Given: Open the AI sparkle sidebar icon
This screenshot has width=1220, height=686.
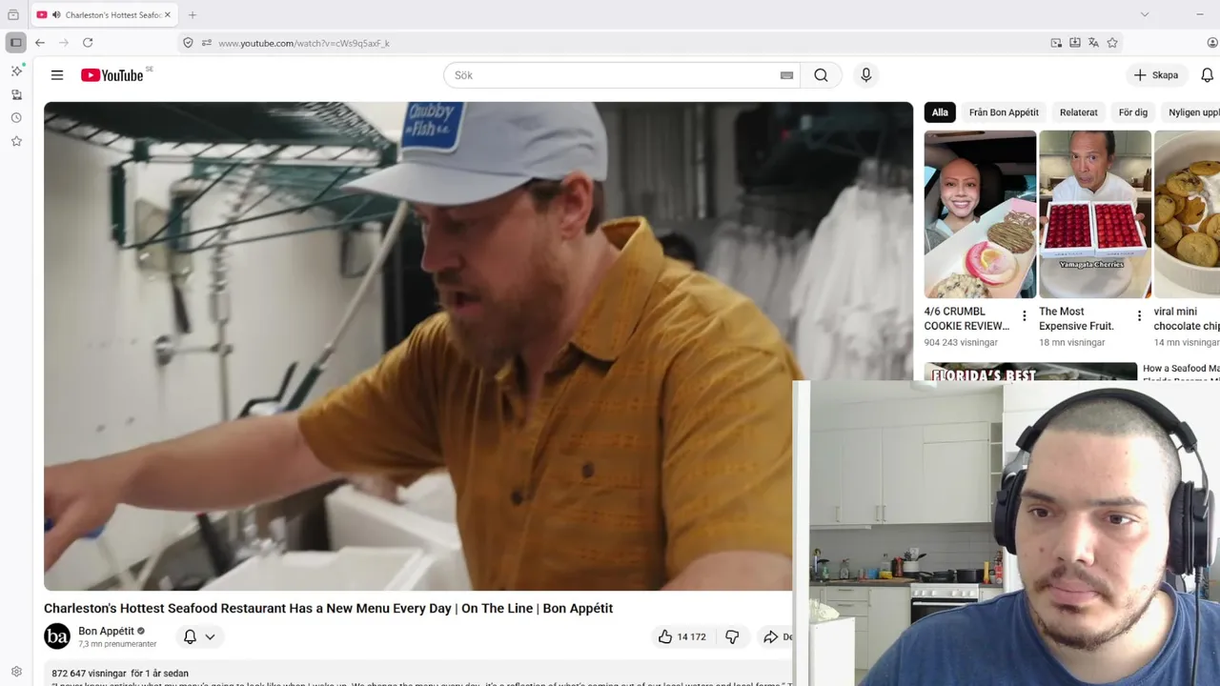Looking at the screenshot, I should 16,71.
